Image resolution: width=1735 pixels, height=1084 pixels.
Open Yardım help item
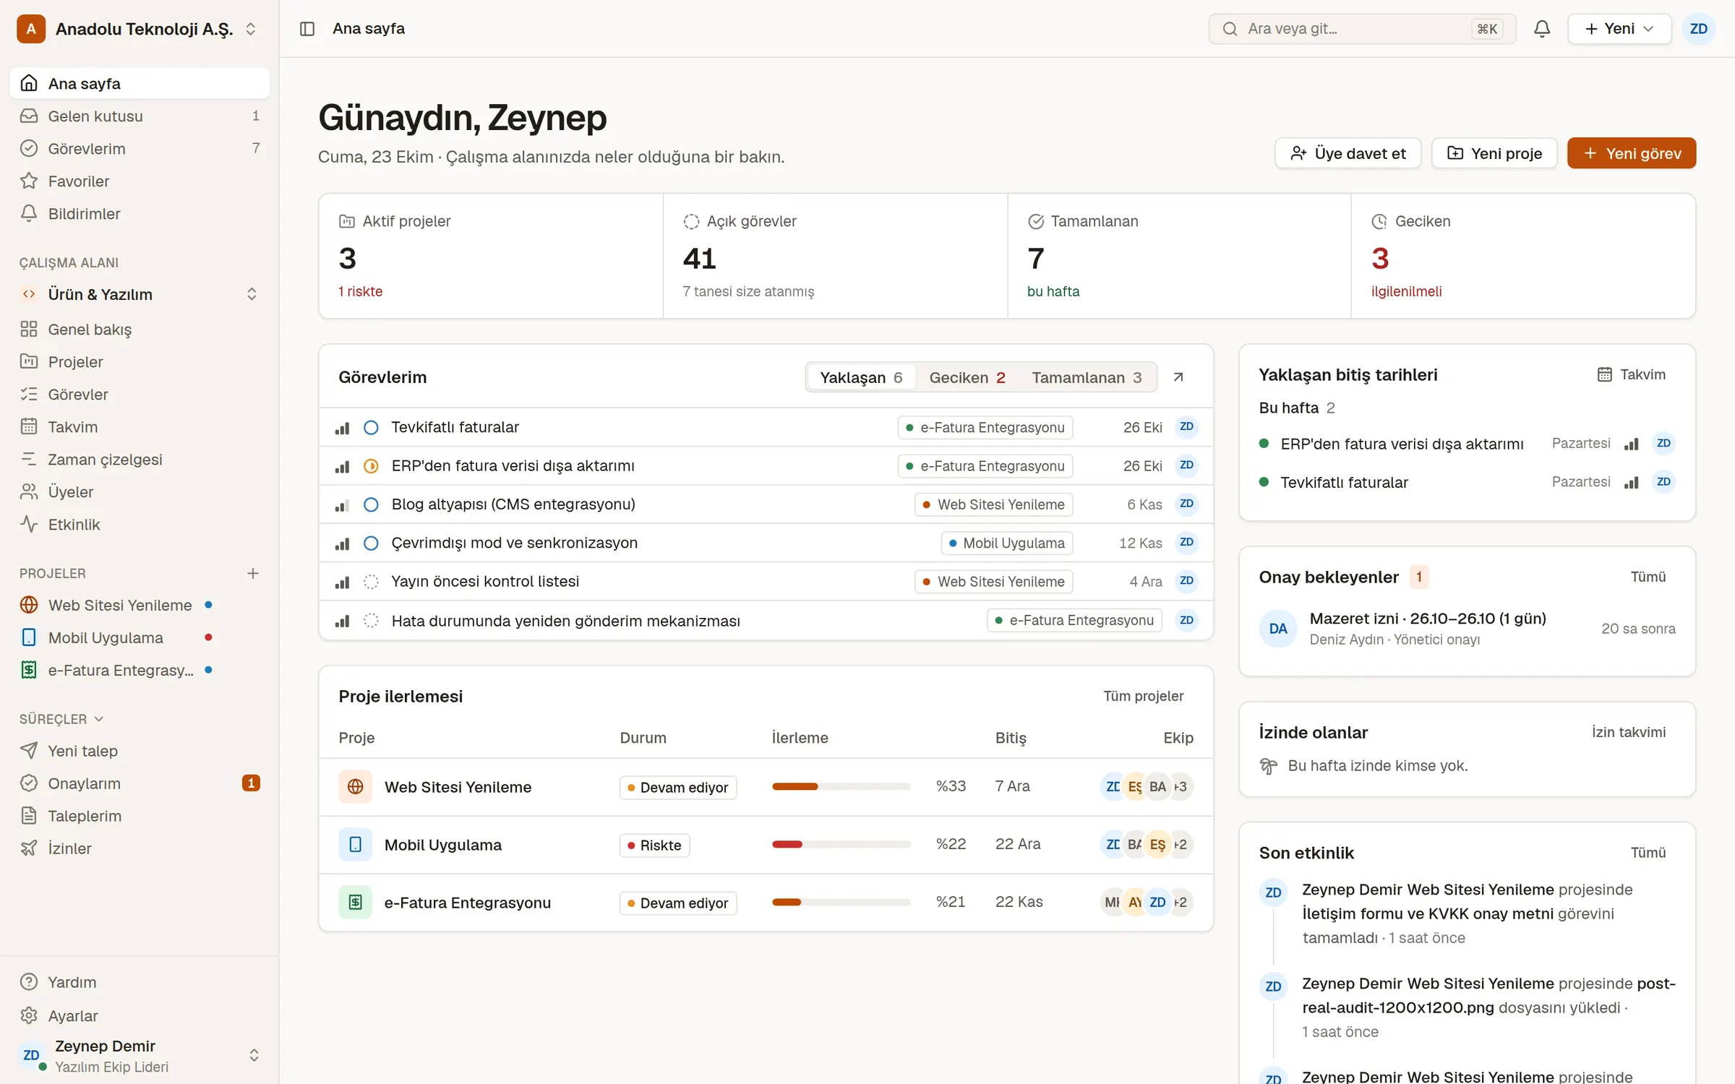click(140, 982)
